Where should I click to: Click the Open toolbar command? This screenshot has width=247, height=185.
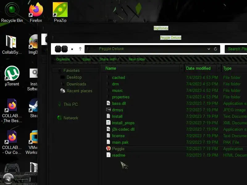coord(87,59)
